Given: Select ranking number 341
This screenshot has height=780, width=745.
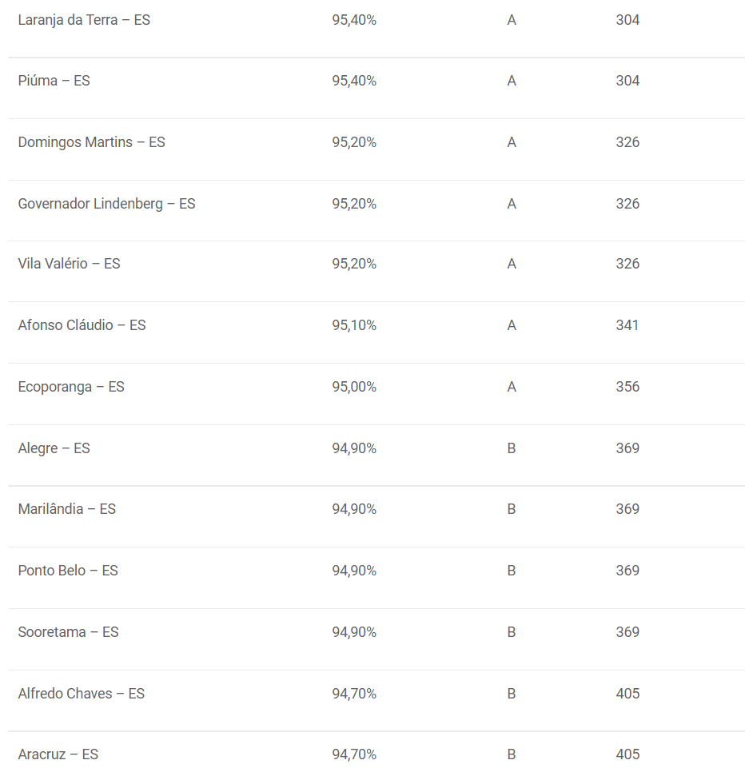Looking at the screenshot, I should (x=627, y=325).
